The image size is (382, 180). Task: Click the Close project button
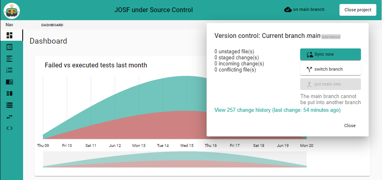(358, 10)
